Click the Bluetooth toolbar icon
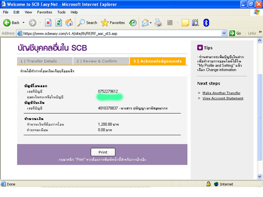Screen dimensions: 263x197 click(206, 23)
